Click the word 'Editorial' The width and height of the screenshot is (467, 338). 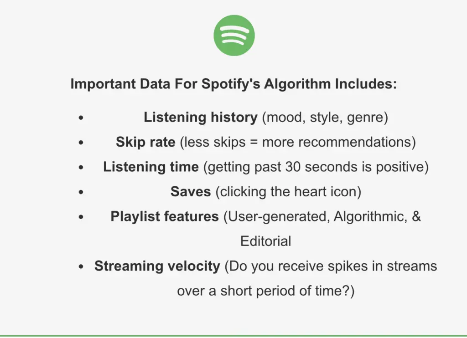(266, 241)
